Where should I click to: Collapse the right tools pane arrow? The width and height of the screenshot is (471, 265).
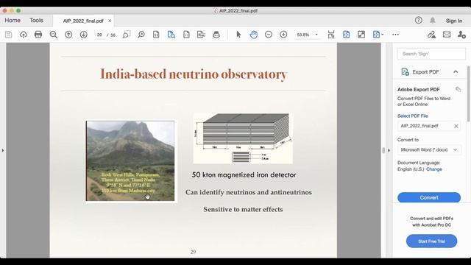(x=389, y=150)
